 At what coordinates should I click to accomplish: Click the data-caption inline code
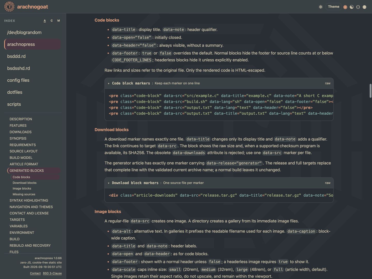point(301,231)
